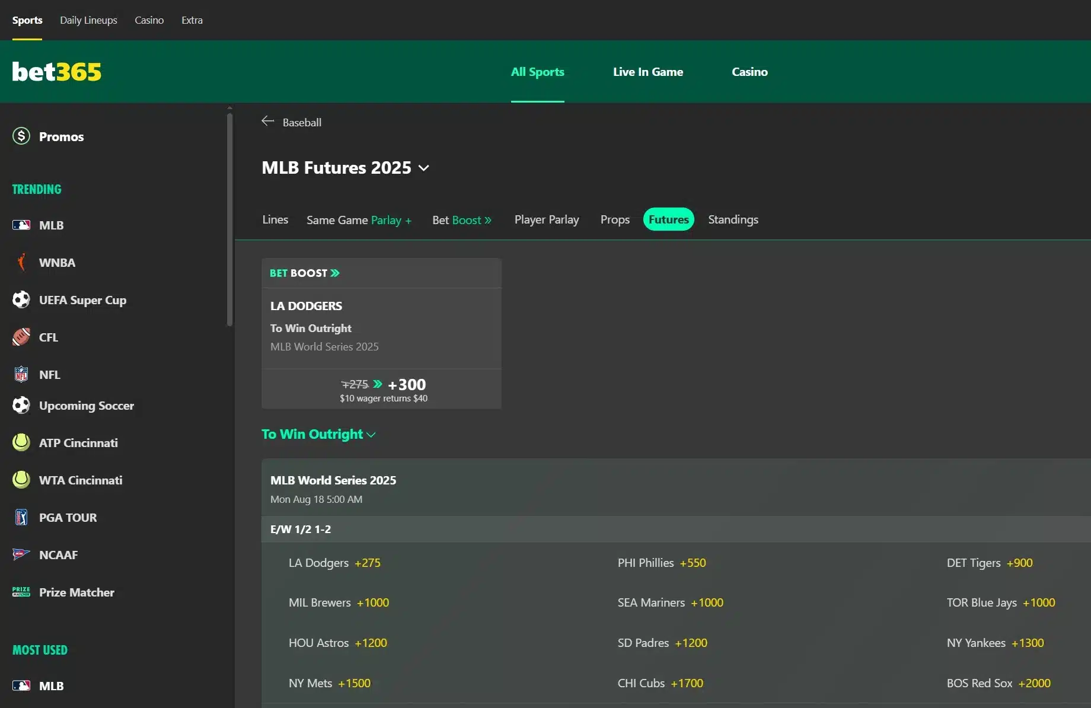Click the MLB logo icon under Trending
This screenshot has width=1091, height=708.
point(21,225)
